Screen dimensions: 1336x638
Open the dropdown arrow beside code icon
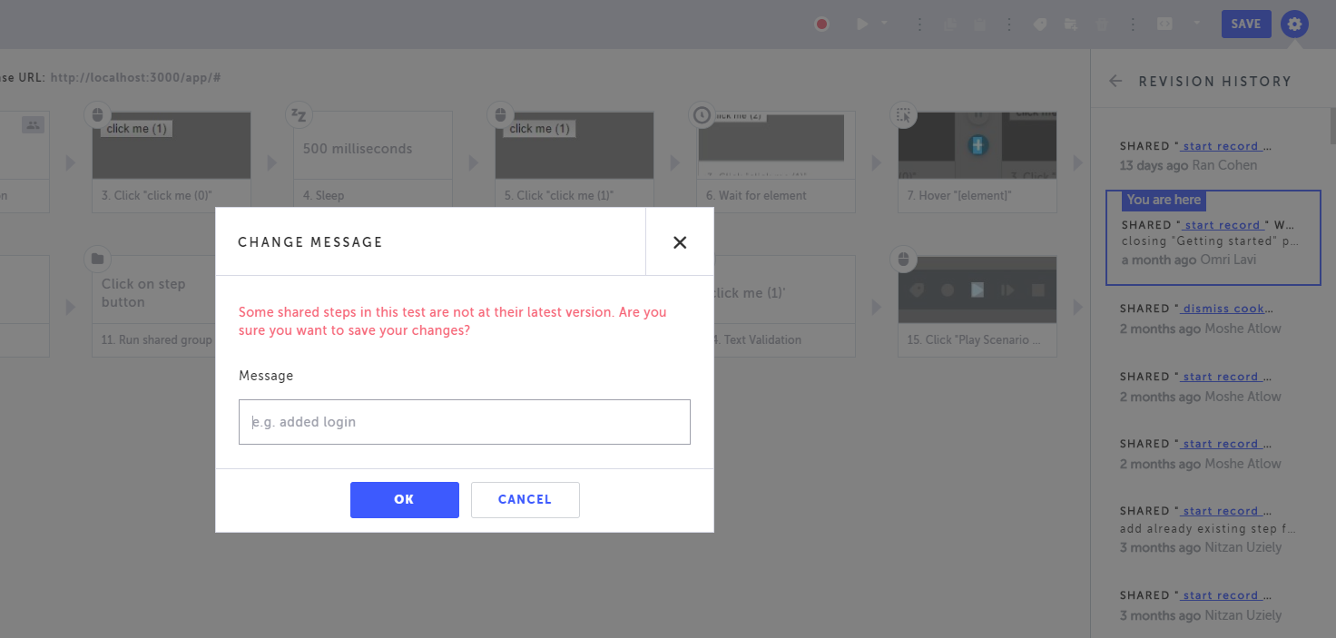point(1197,23)
